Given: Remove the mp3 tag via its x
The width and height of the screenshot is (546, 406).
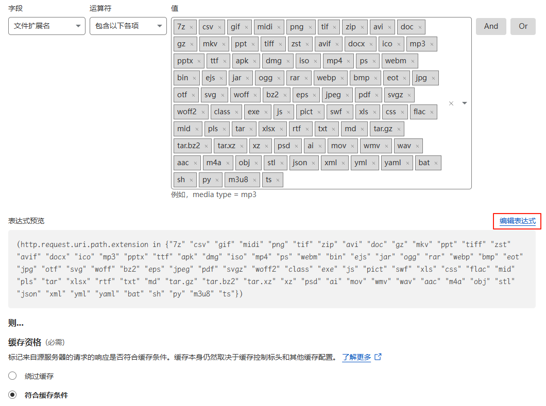Looking at the screenshot, I should click(x=432, y=44).
